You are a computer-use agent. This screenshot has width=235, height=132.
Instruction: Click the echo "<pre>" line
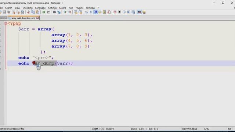point(36,58)
